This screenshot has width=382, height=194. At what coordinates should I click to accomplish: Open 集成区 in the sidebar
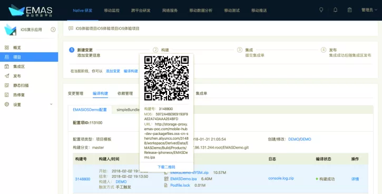tap(19, 66)
